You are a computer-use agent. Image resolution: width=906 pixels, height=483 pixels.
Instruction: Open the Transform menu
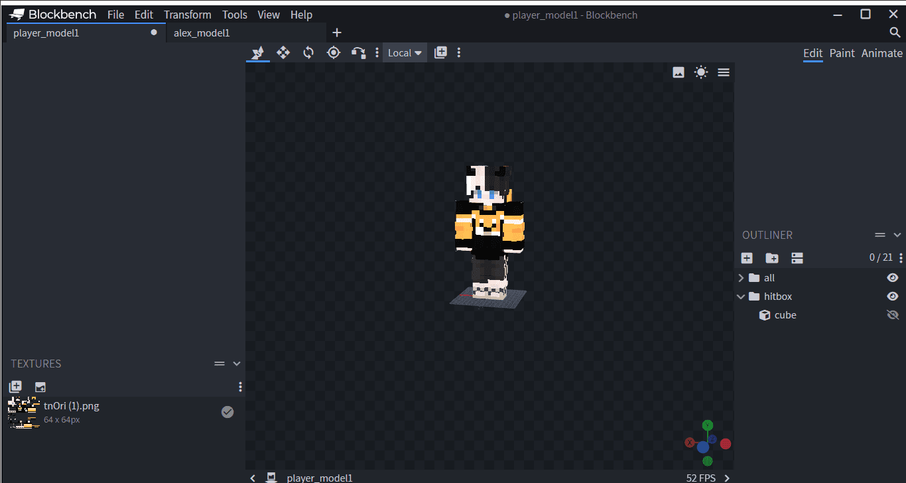187,15
